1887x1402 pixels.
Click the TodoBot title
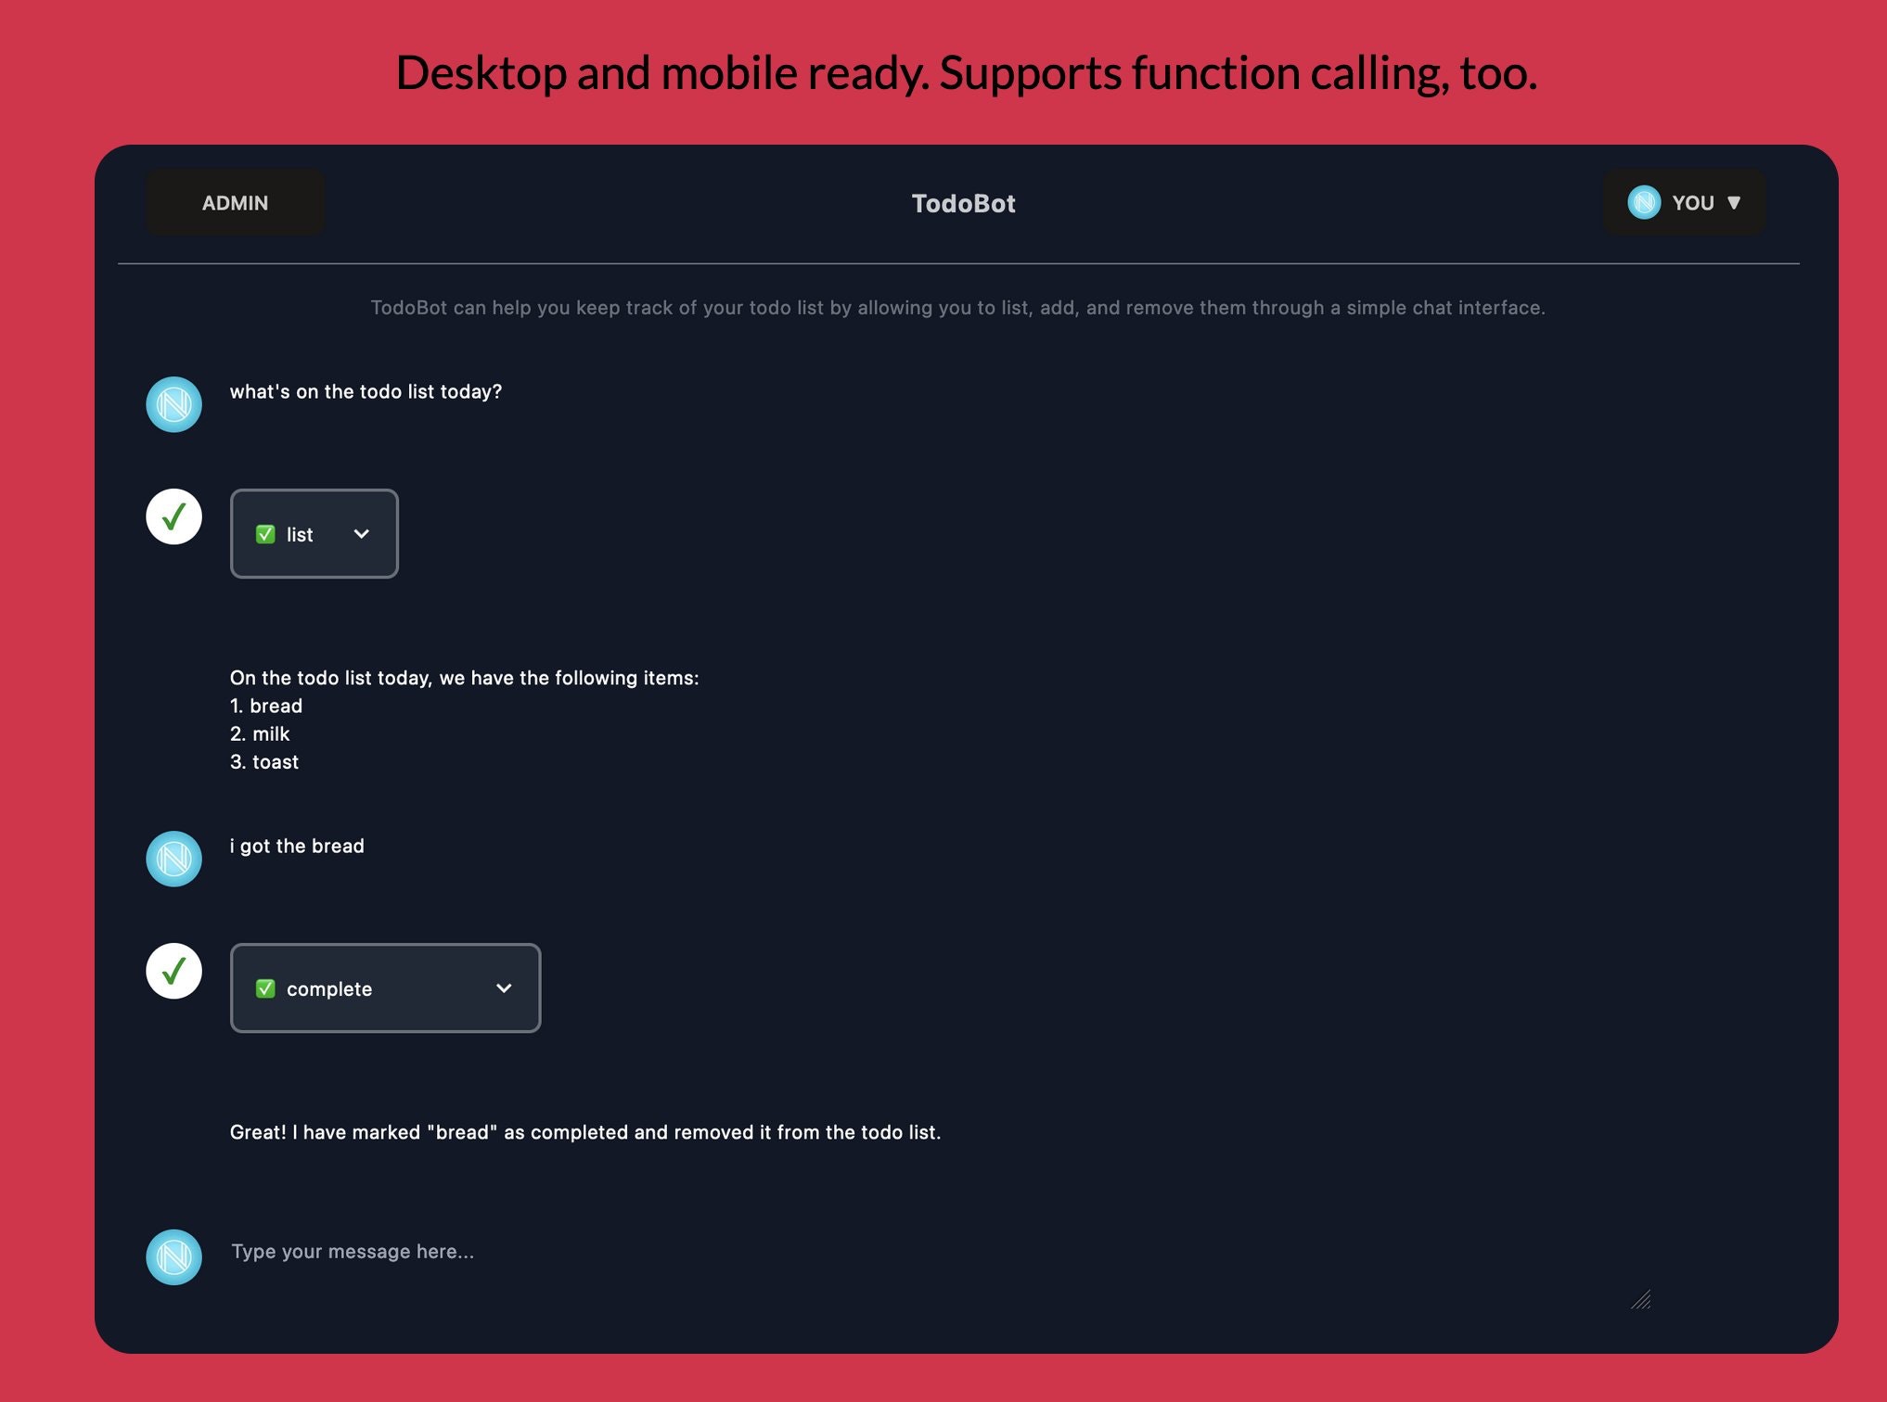[x=963, y=203]
